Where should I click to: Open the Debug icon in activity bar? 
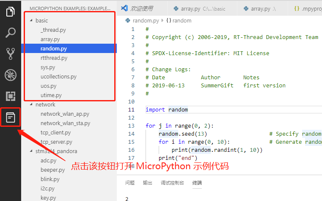[11, 75]
